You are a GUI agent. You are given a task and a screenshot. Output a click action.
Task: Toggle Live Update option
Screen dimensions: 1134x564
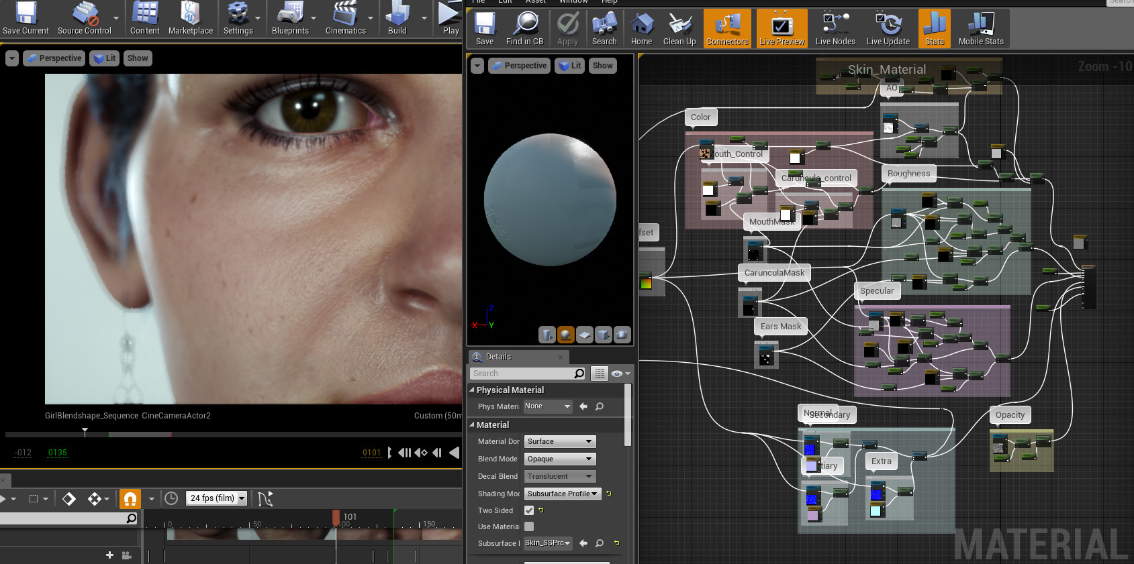click(x=888, y=29)
